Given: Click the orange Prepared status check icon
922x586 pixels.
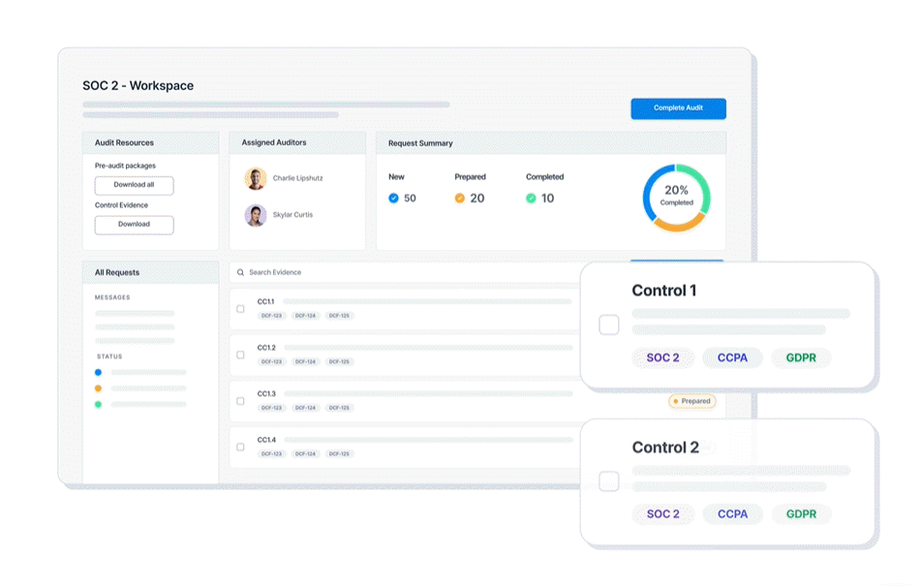Looking at the screenshot, I should click(460, 199).
